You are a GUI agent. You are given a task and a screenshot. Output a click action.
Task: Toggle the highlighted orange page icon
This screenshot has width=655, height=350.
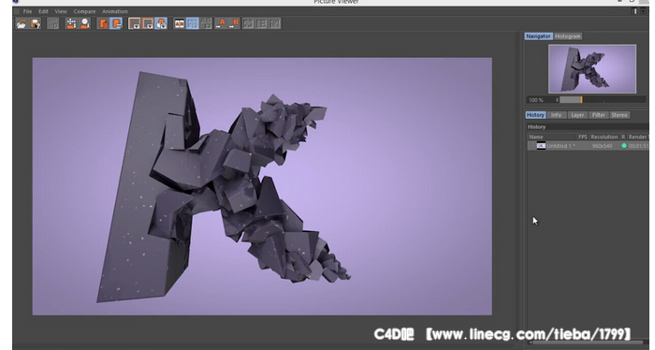point(117,23)
